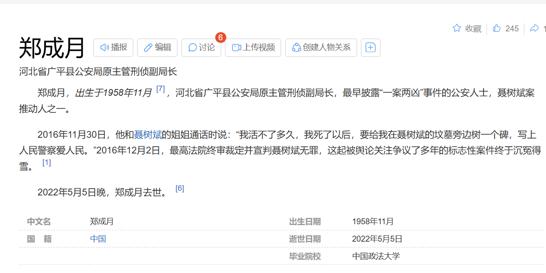Open the 中国 nationality link
The image size is (546, 273).
tap(98, 239)
